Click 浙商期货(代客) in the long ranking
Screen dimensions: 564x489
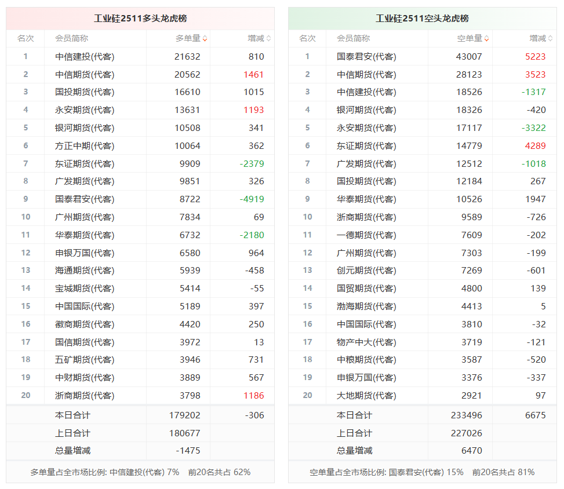coord(85,396)
